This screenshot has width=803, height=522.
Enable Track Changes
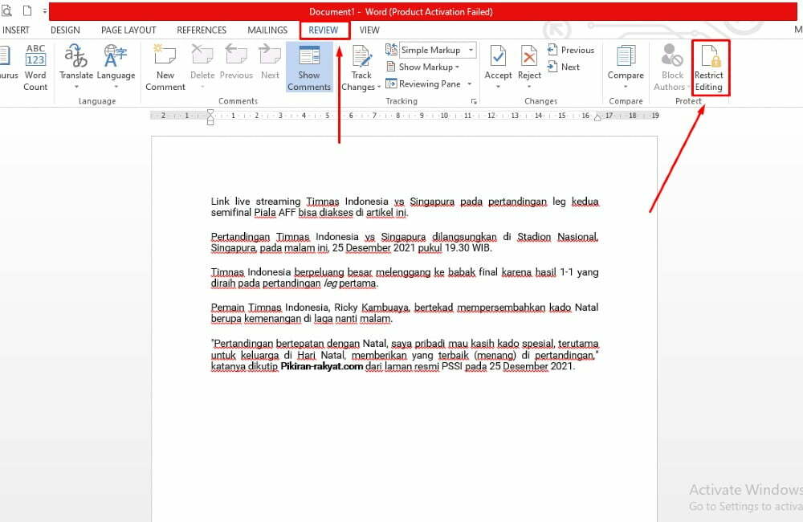click(x=359, y=60)
